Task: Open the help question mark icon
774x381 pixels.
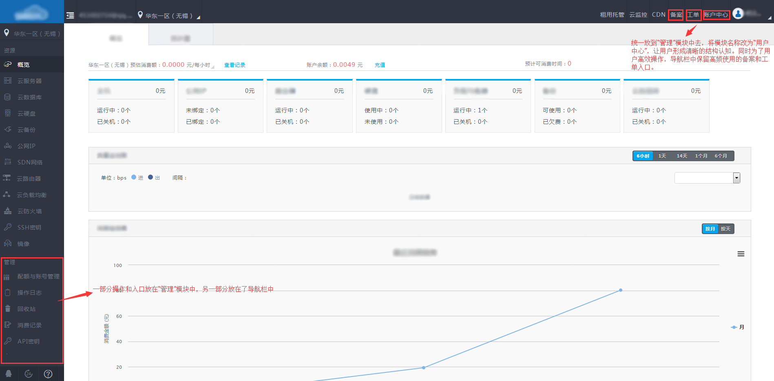Action: click(48, 374)
